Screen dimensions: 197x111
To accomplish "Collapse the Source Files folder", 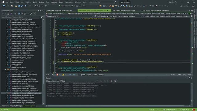I will (x=5, y=69).
